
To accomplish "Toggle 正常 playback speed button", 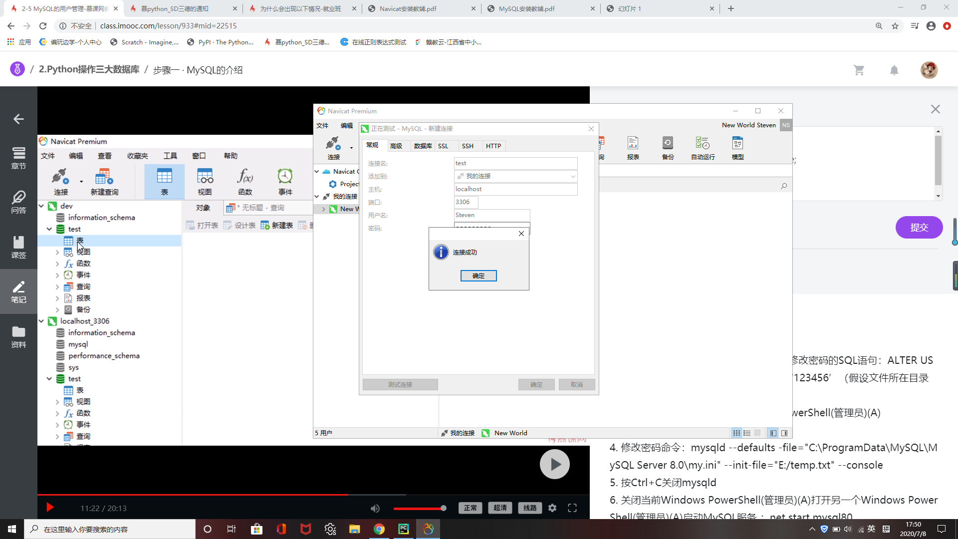I will pos(470,508).
